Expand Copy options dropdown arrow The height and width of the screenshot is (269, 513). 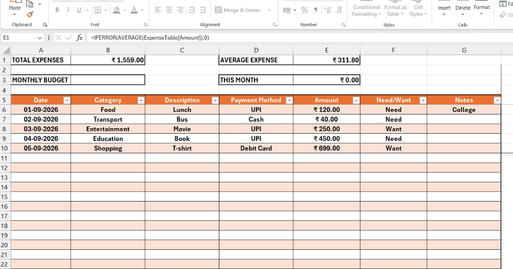click(39, 4)
